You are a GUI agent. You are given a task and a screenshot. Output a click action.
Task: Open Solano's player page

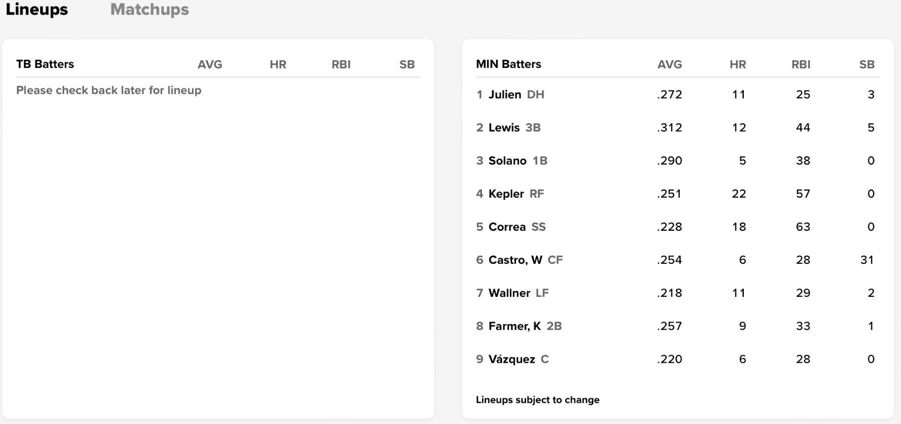pos(507,161)
